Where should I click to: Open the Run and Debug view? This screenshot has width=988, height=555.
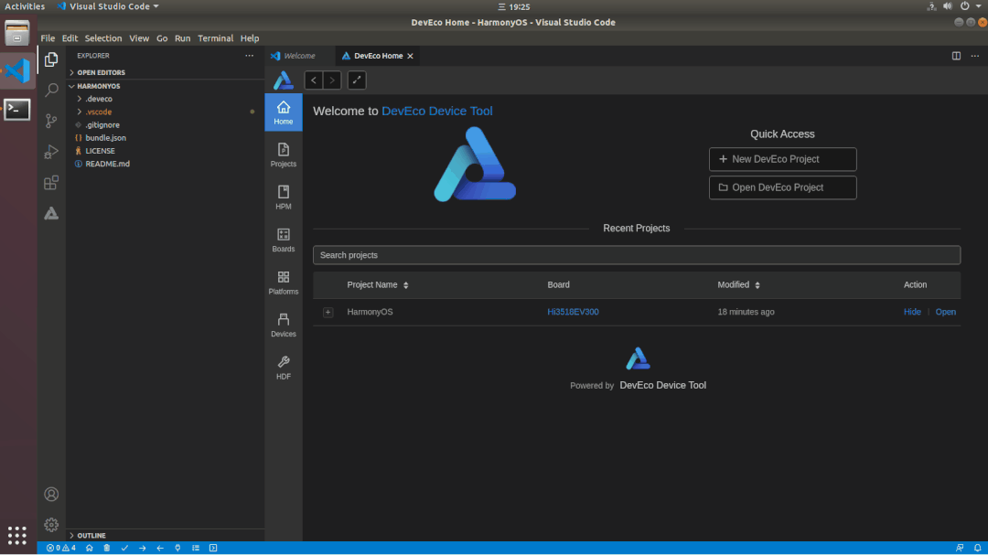(x=51, y=152)
